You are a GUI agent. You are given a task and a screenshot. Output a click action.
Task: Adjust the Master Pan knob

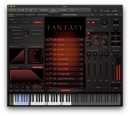click(x=116, y=54)
